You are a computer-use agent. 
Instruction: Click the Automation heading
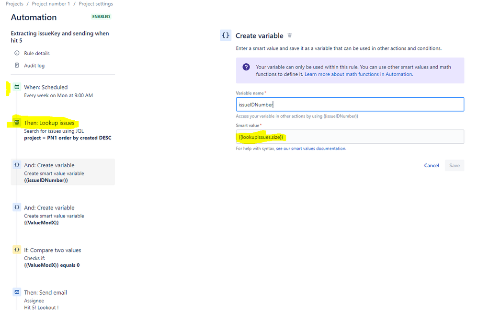coord(34,17)
